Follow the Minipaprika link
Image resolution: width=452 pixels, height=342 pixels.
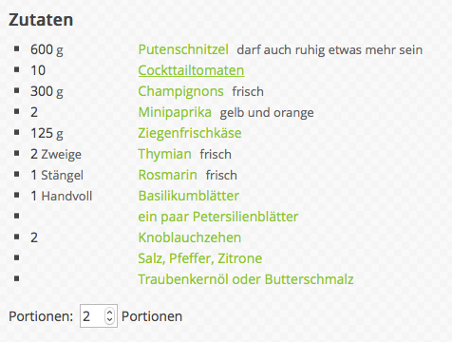pyautogui.click(x=175, y=112)
